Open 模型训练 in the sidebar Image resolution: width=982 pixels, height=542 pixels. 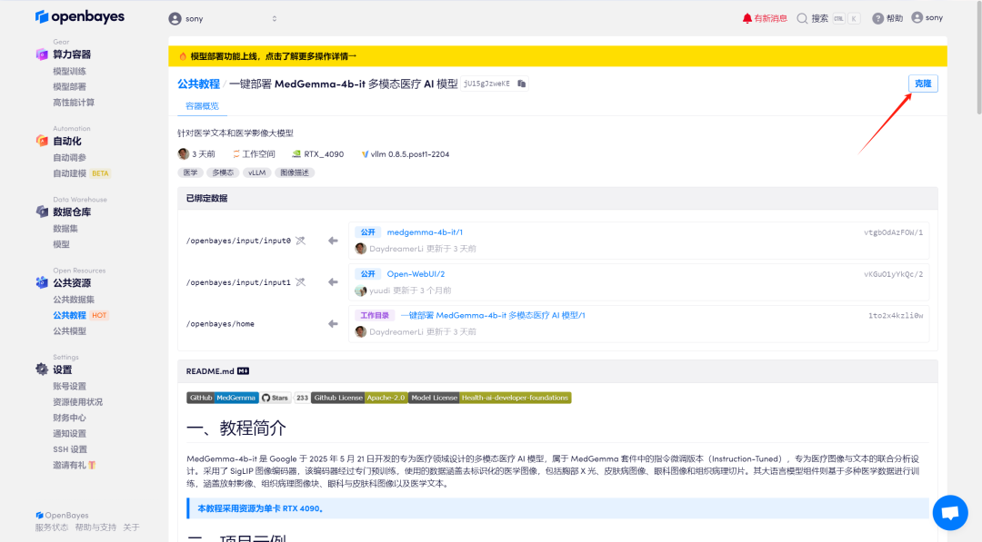(69, 71)
